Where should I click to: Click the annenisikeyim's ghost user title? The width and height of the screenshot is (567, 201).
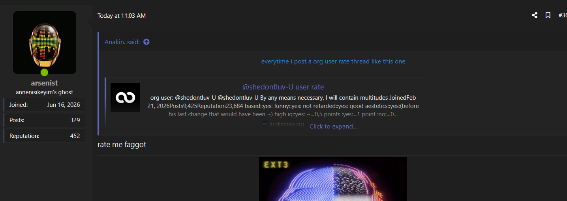(x=45, y=92)
